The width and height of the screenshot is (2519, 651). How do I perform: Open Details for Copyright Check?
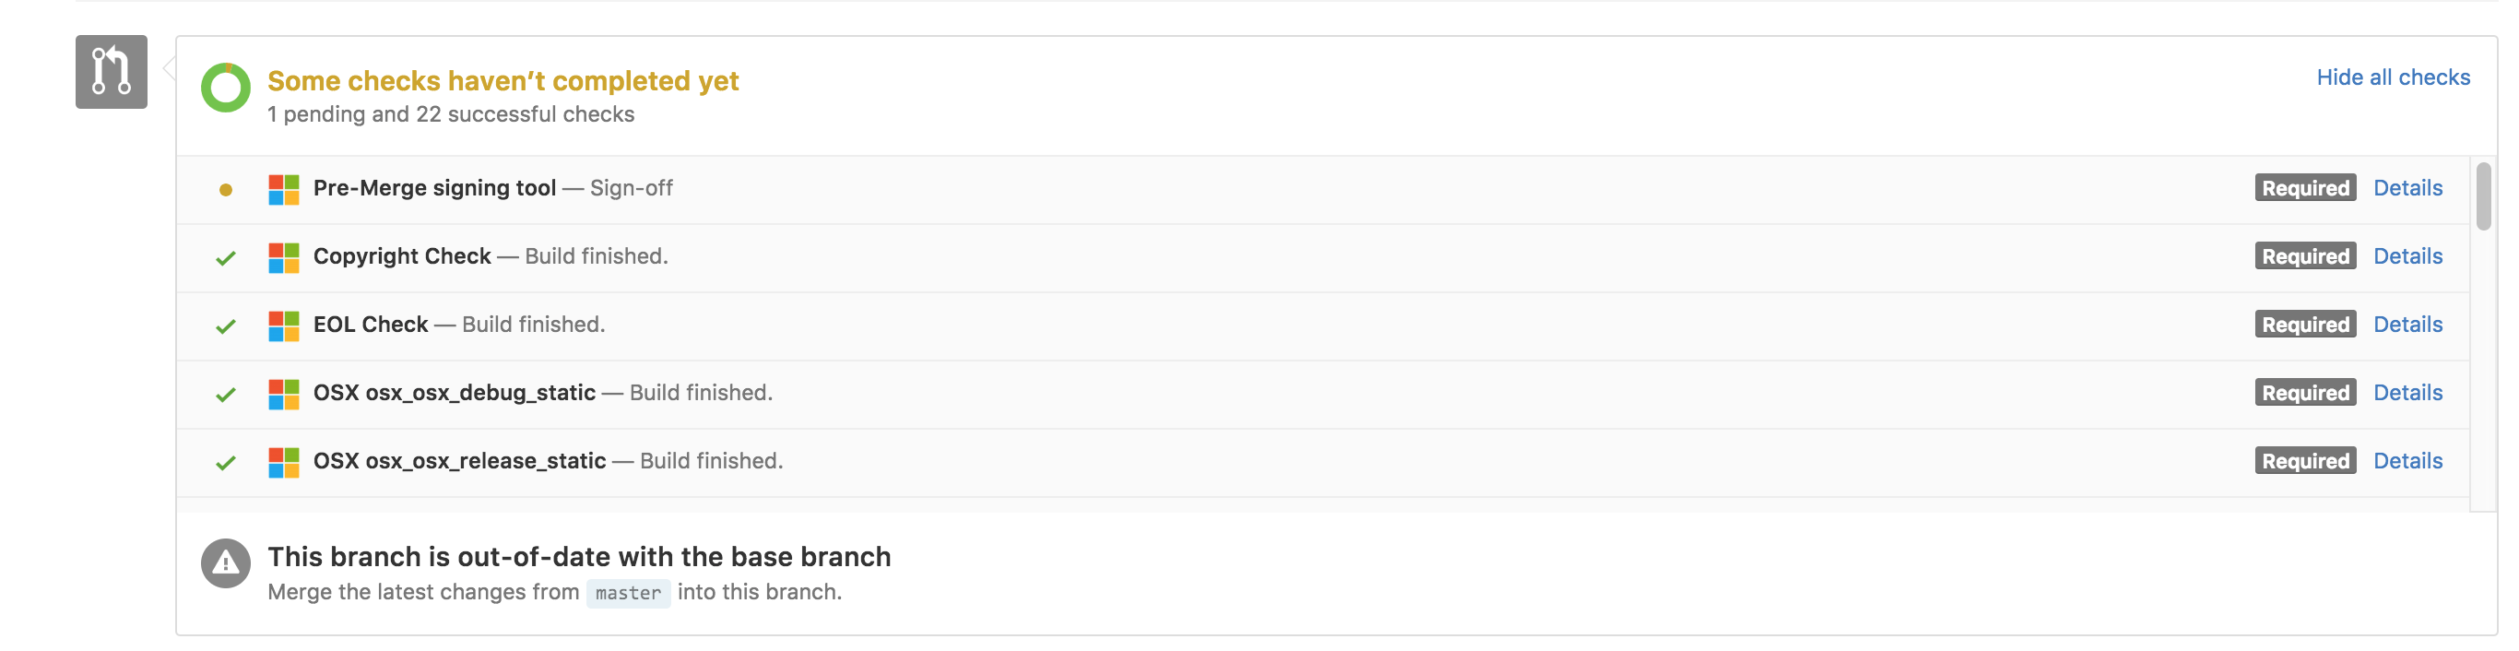tap(2407, 256)
